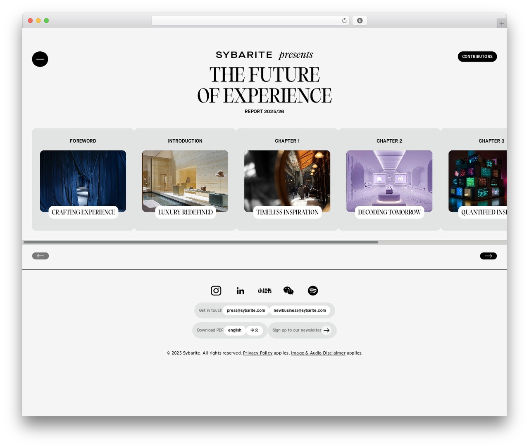The width and height of the screenshot is (529, 448).
Task: Select the Crafting Experience label
Action: (83, 212)
